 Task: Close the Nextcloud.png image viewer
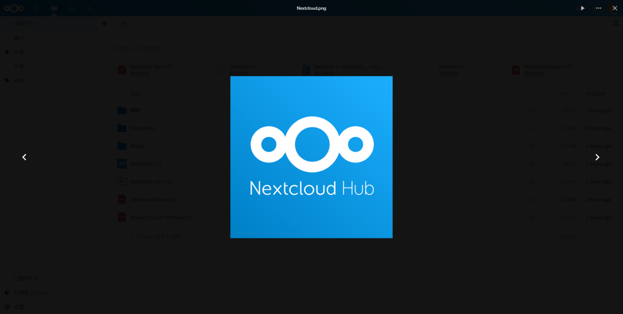[x=615, y=8]
